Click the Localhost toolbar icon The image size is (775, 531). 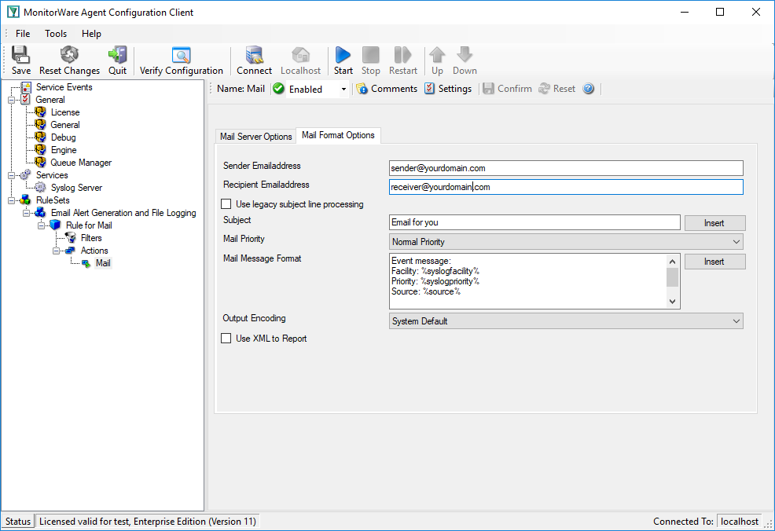[x=300, y=60]
